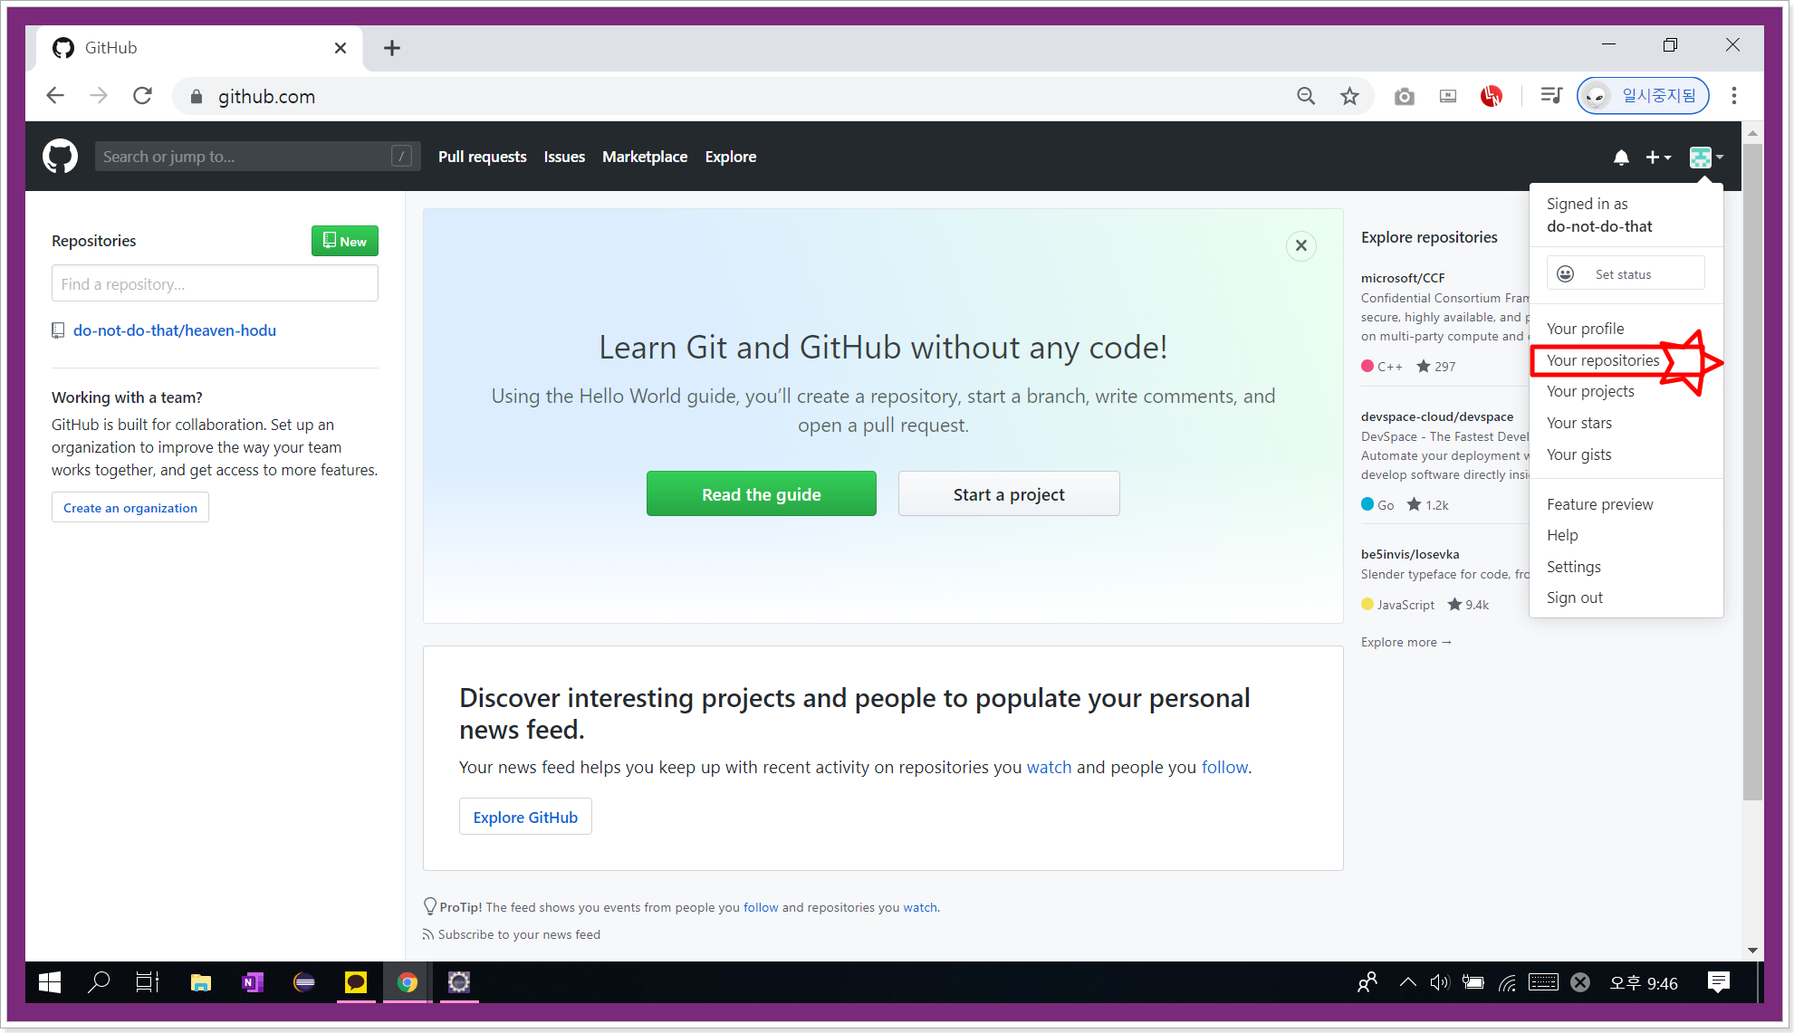Click the page vertical scrollbar
This screenshot has width=1794, height=1033.
click(x=1751, y=471)
